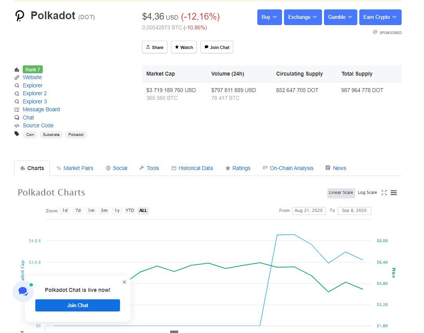
Task: Click the round chat bubble widget icon
Action: click(23, 291)
